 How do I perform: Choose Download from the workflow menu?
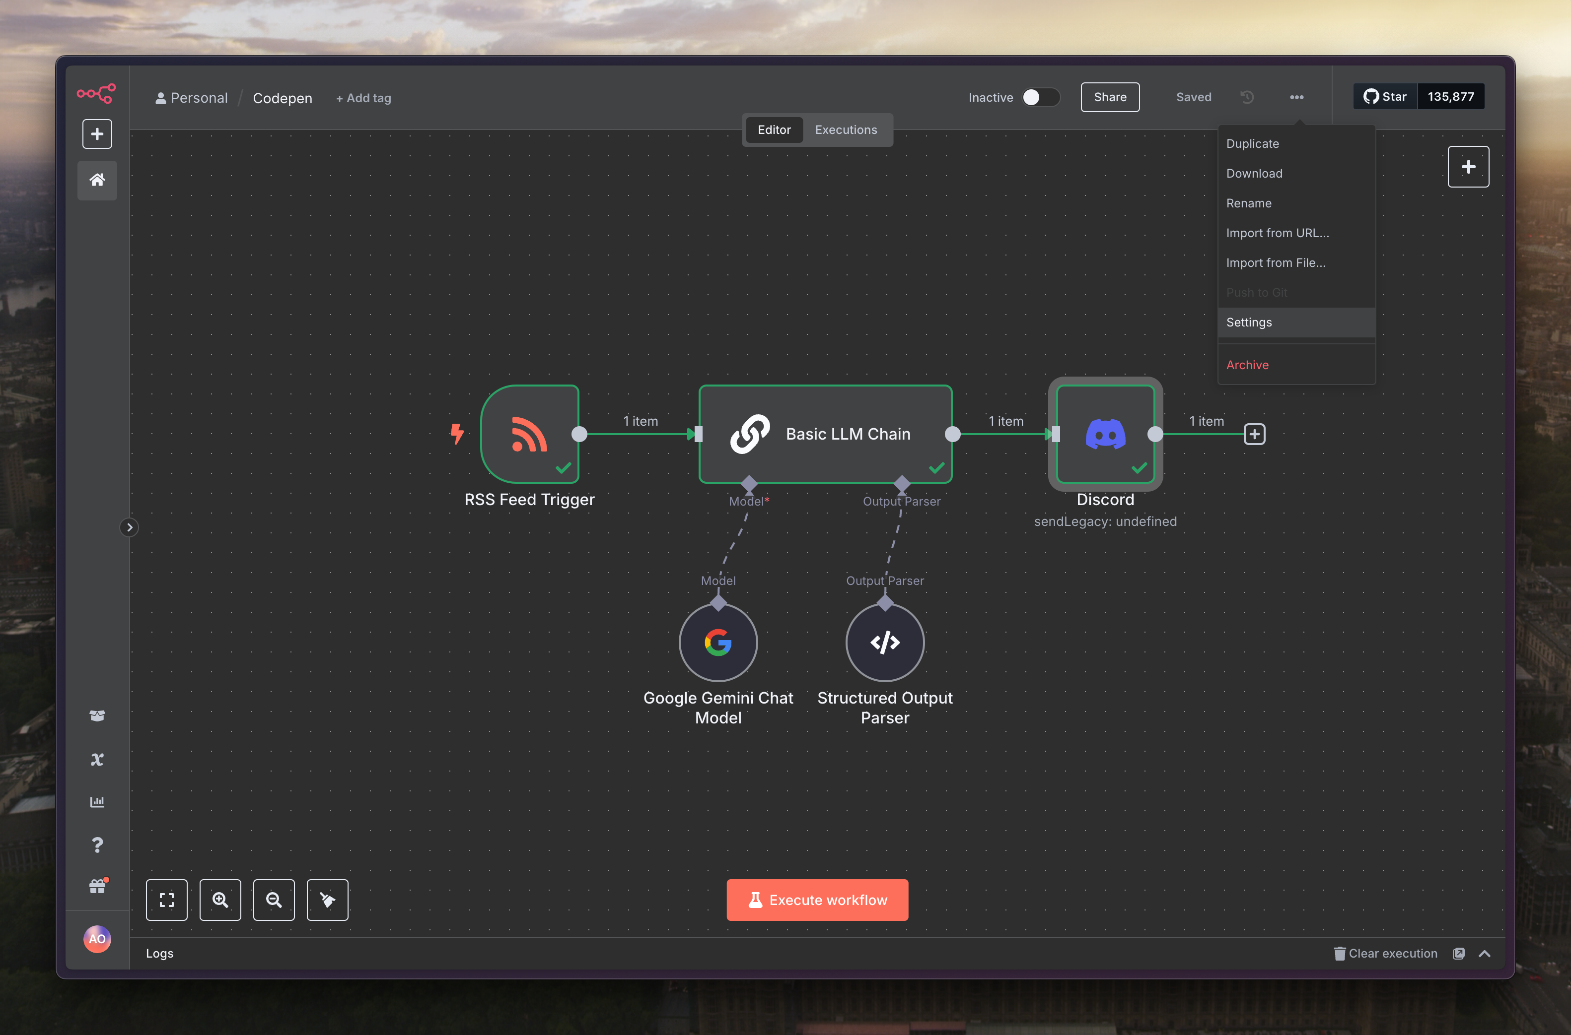point(1254,174)
